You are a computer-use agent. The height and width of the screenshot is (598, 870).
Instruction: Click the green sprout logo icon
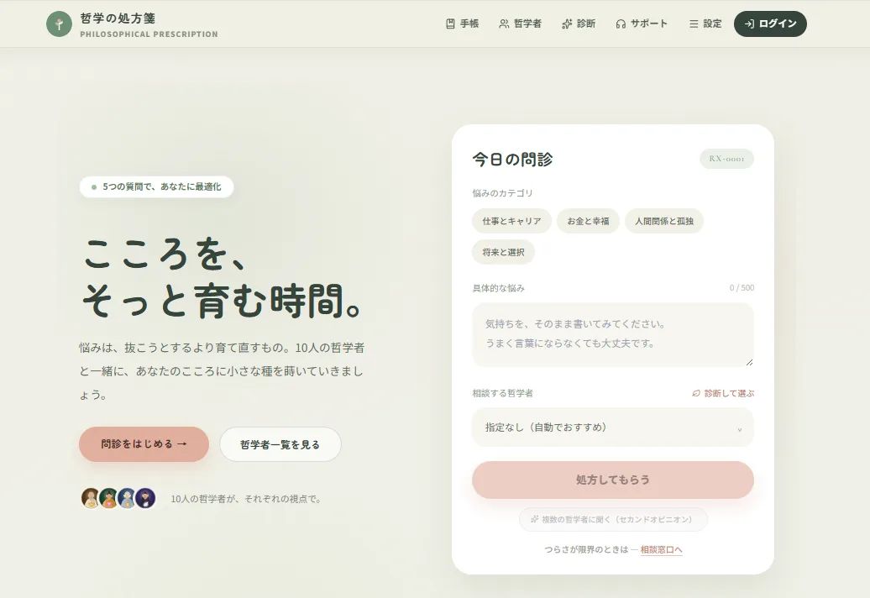(59, 24)
